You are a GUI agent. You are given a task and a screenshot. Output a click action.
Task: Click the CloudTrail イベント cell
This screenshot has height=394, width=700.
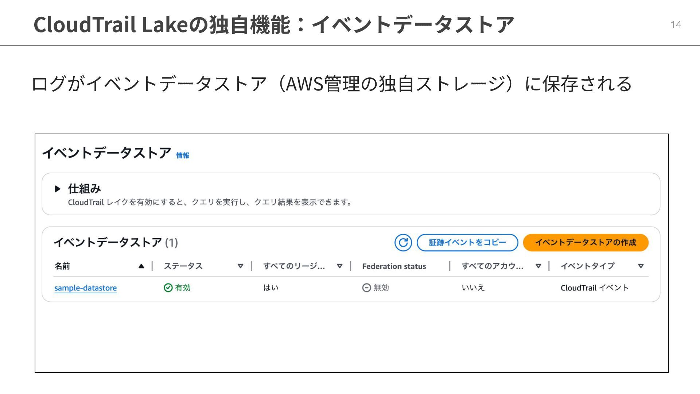[594, 288]
